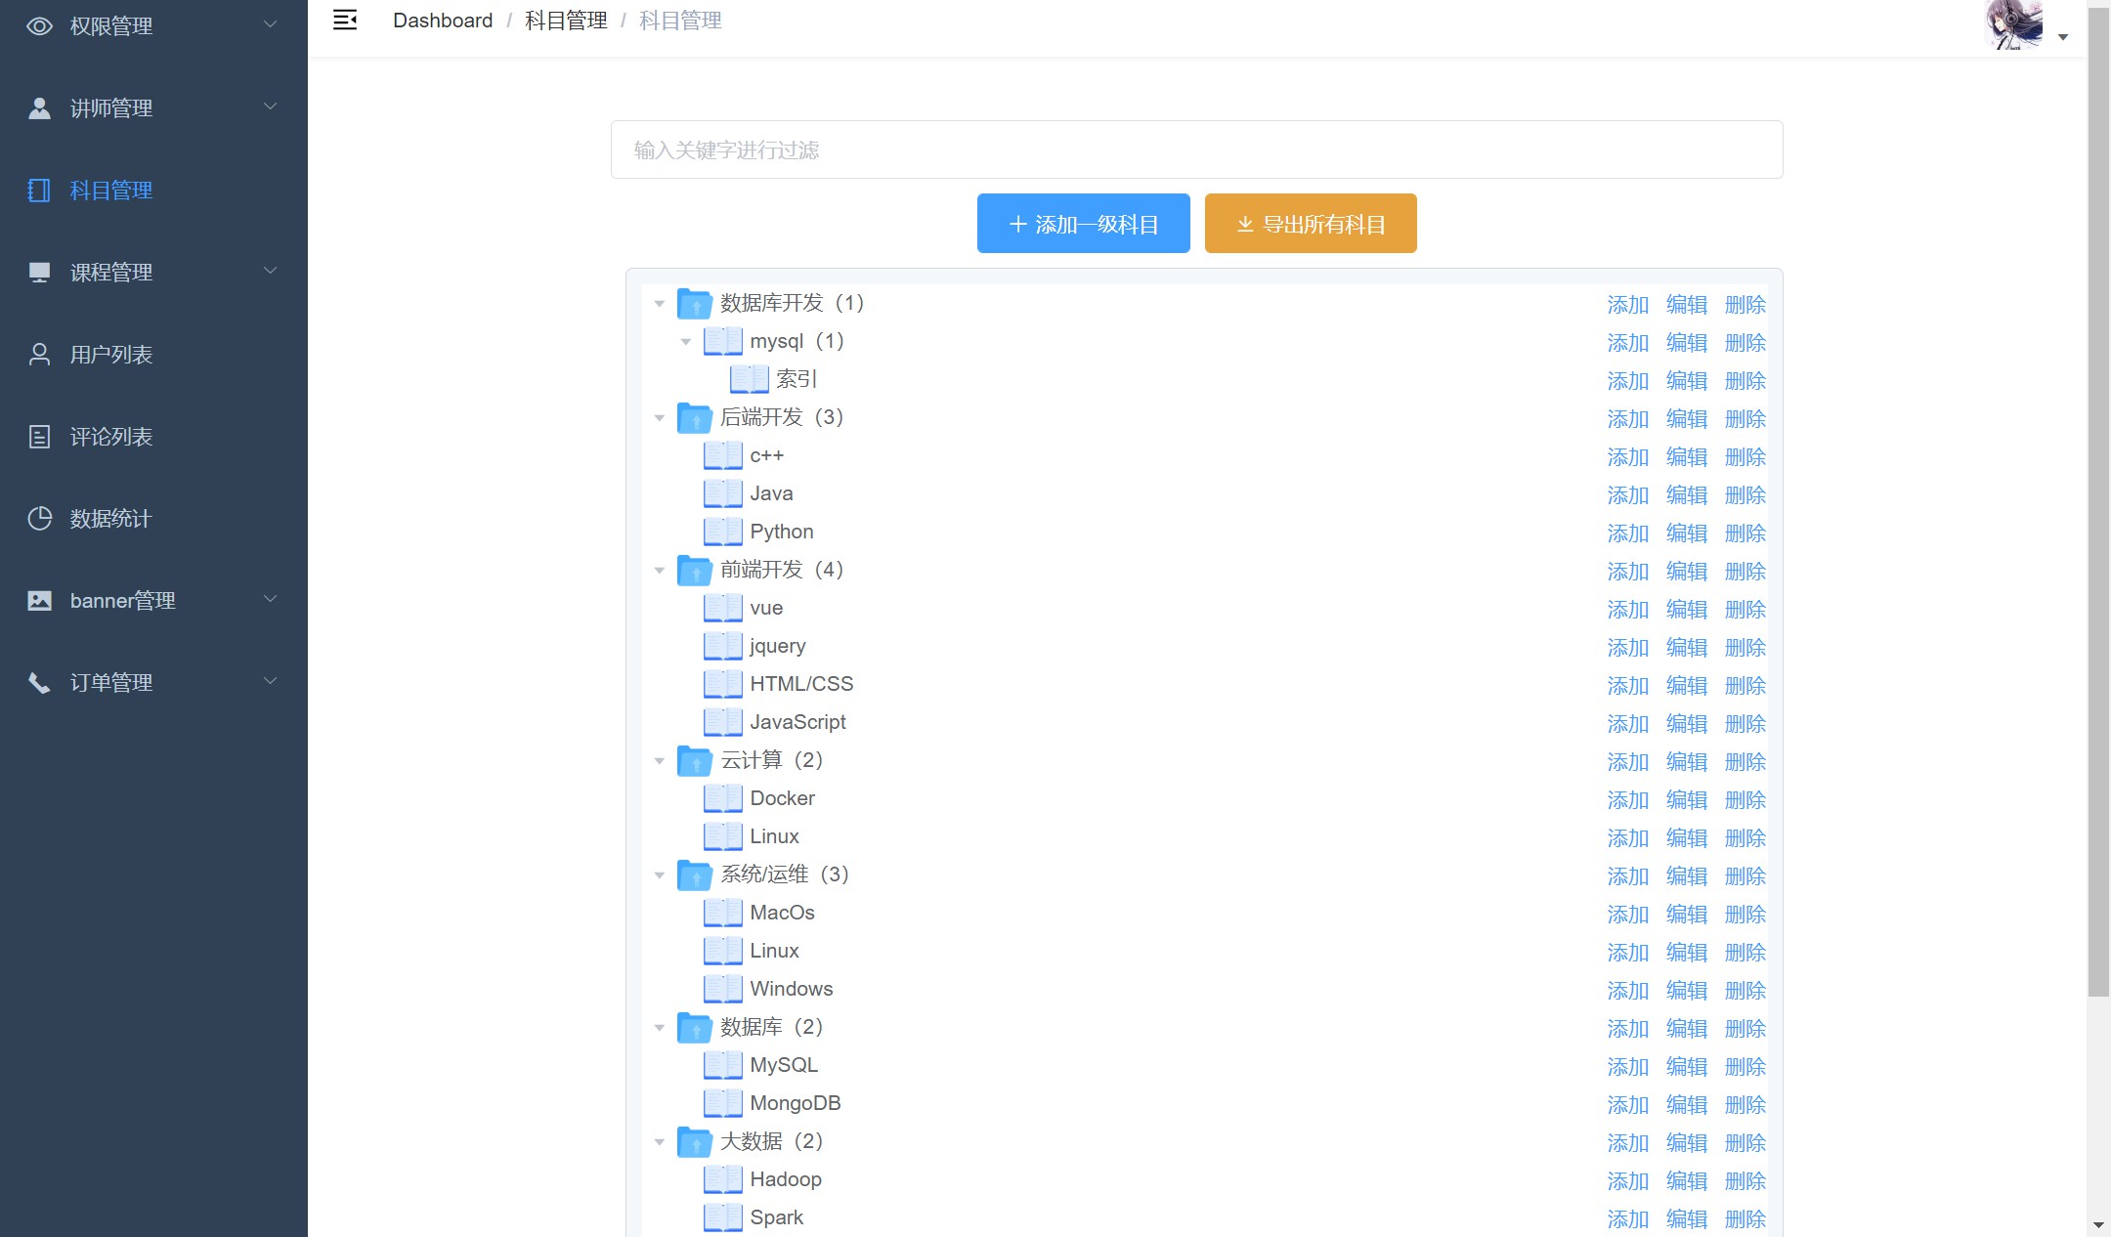Click the hamburger sidebar collapse icon
2111x1237 pixels.
click(x=345, y=21)
